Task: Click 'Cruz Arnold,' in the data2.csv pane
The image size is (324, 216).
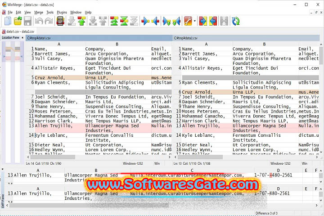Action: (x=197, y=92)
